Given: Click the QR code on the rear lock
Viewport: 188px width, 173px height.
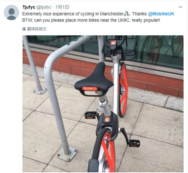Looking at the screenshot, I should point(107,120).
